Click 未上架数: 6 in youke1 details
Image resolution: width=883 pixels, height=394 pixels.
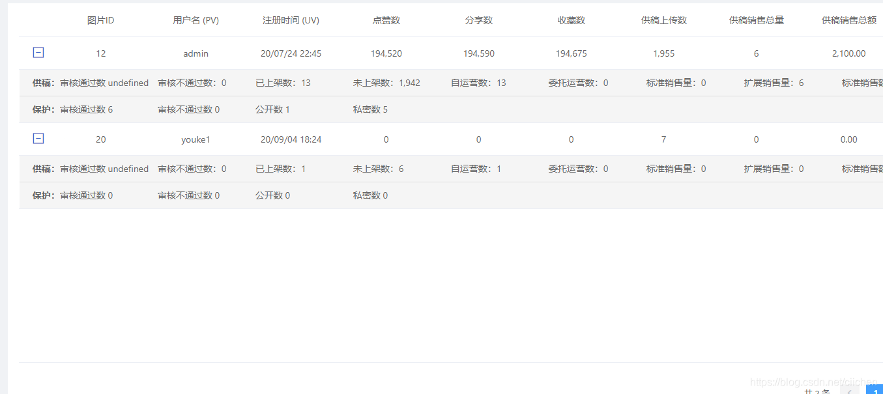coord(379,169)
